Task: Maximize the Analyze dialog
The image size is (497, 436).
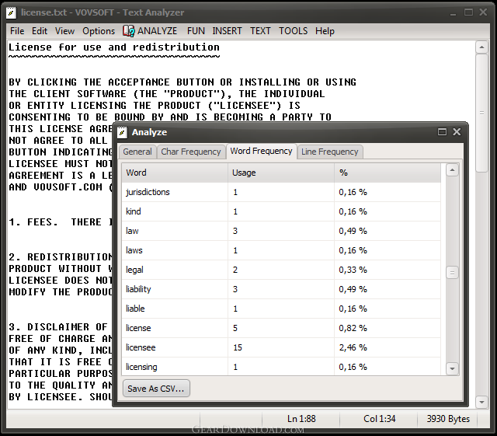Action: pyautogui.click(x=442, y=131)
